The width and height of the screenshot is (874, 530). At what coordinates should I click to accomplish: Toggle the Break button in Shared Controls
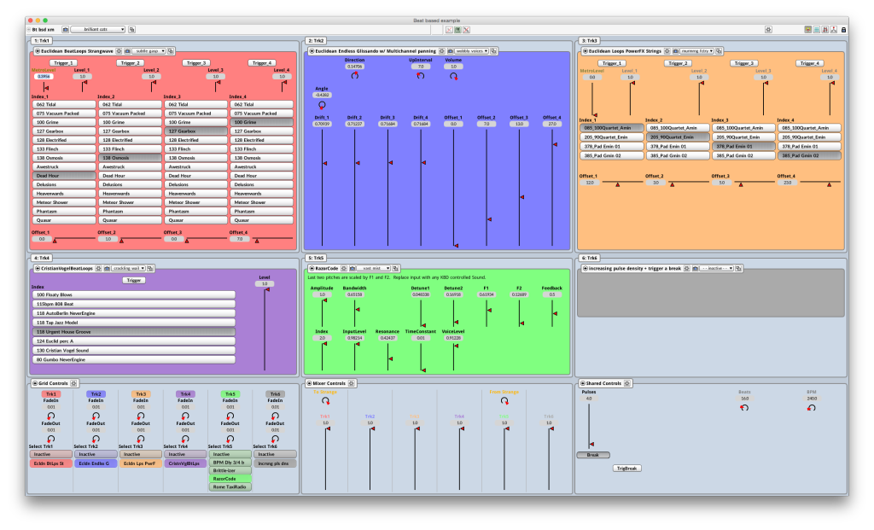pos(592,455)
